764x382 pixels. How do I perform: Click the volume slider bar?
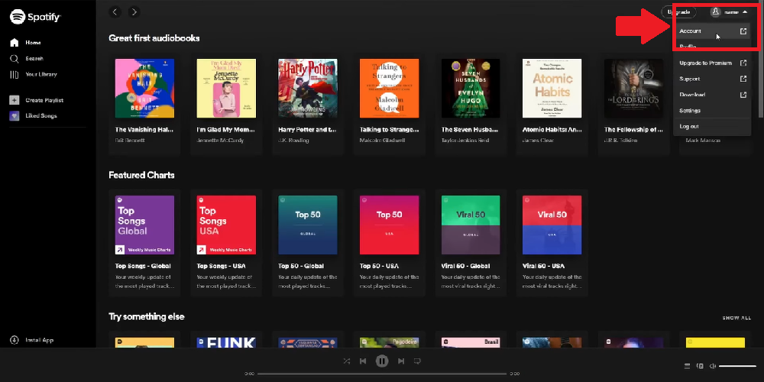pyautogui.click(x=737, y=366)
